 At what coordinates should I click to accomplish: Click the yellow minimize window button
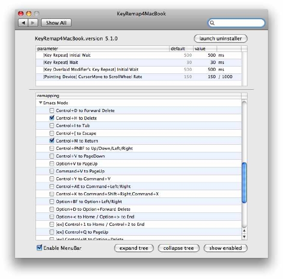[x=29, y=14]
